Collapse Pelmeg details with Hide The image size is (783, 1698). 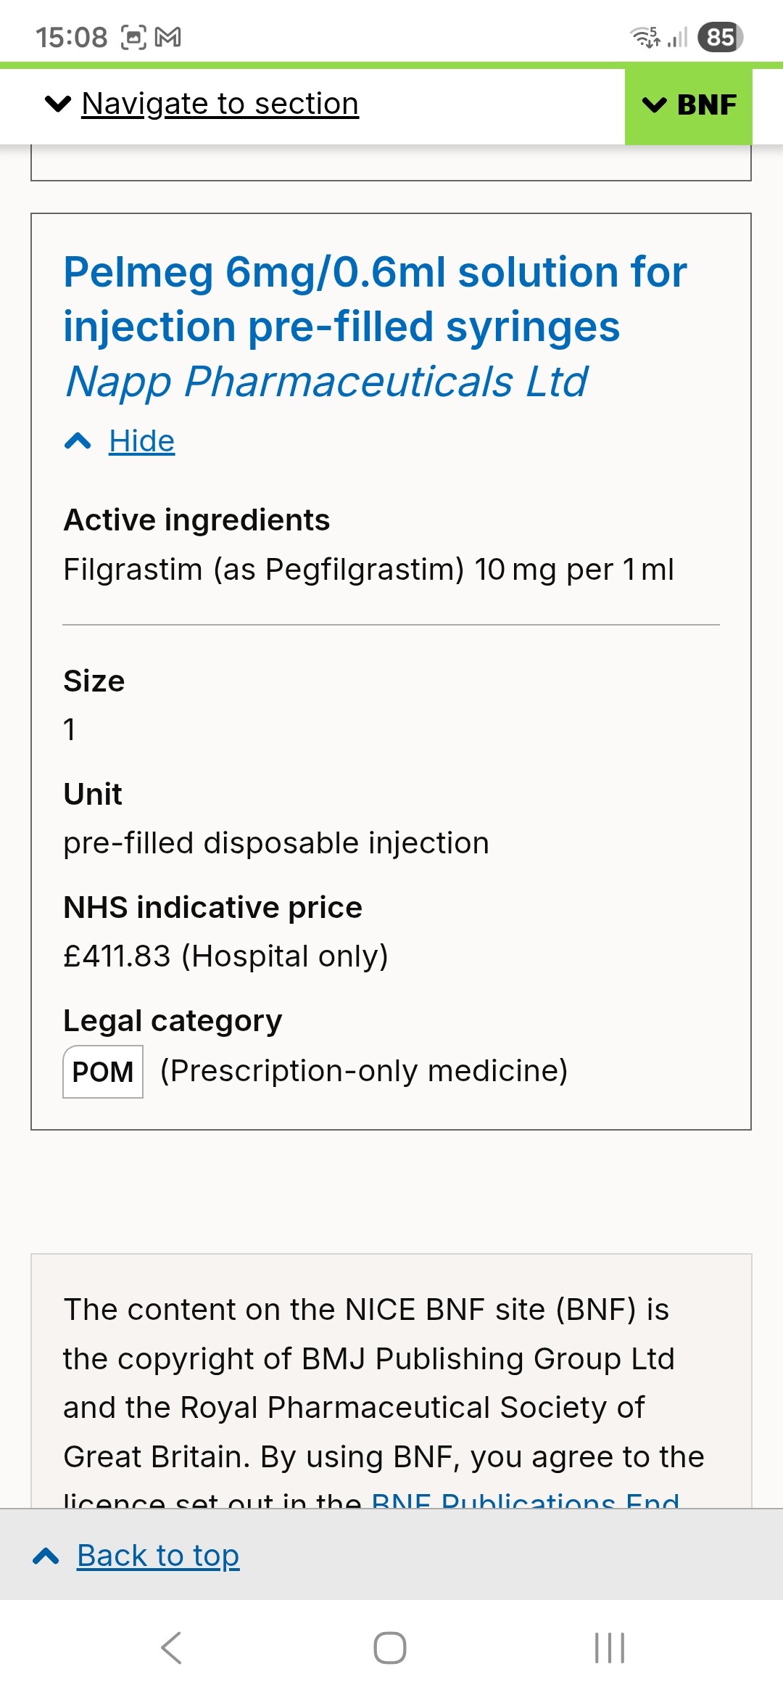point(141,441)
